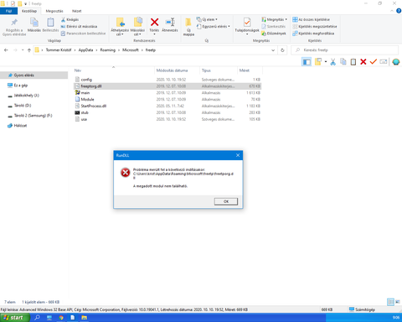
Task: Click the copy icon in secondary toolbar
Action: (343, 62)
